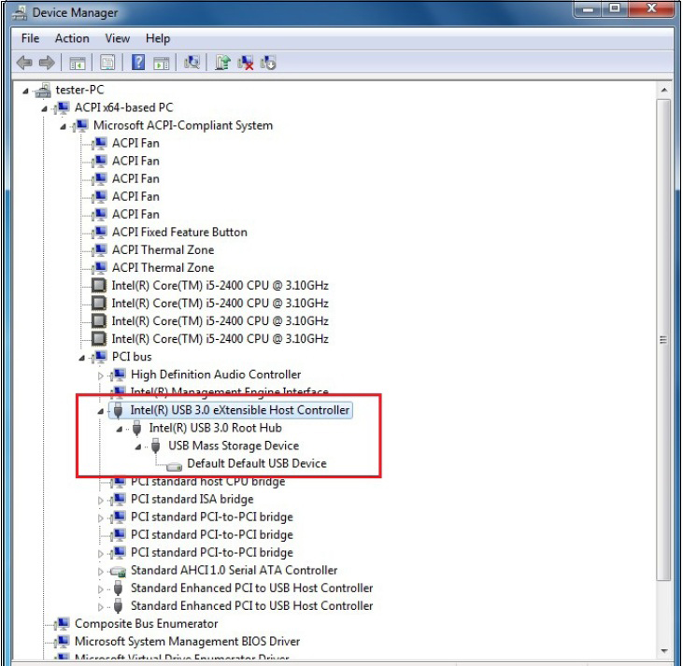Click the Device Manager title bar icon

20,12
